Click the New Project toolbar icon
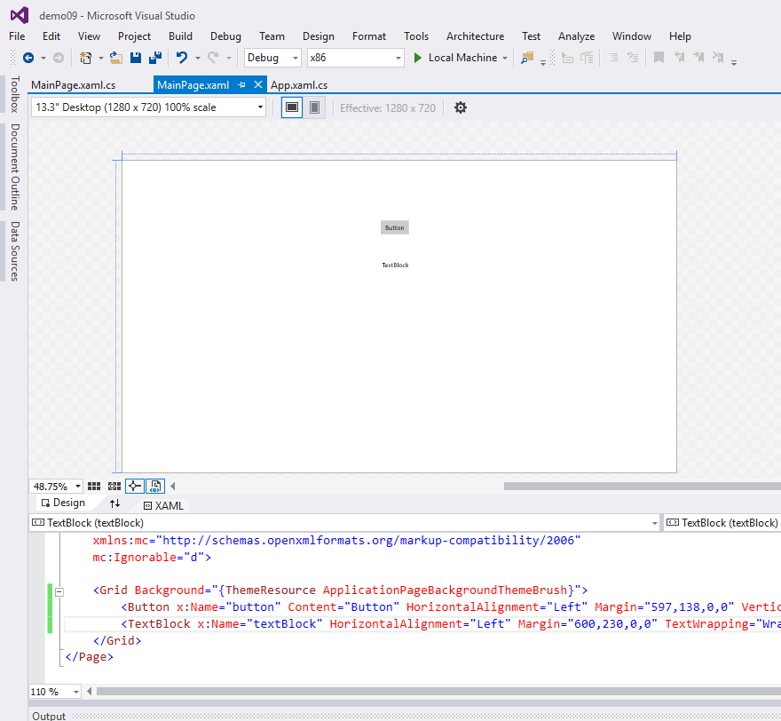Viewport: 781px width, 721px height. tap(86, 58)
